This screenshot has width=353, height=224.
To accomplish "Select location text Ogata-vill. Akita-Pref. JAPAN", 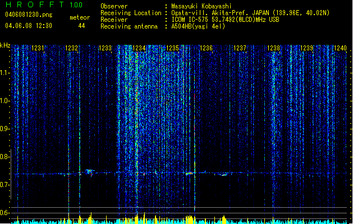I will coord(220,13).
